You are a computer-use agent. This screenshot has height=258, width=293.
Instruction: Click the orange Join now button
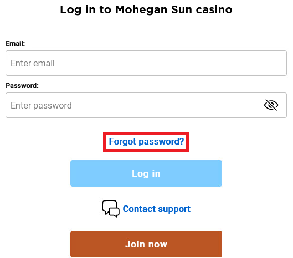pyautogui.click(x=146, y=244)
